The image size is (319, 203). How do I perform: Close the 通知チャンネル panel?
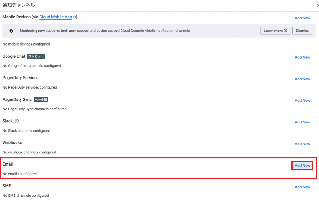point(317,5)
